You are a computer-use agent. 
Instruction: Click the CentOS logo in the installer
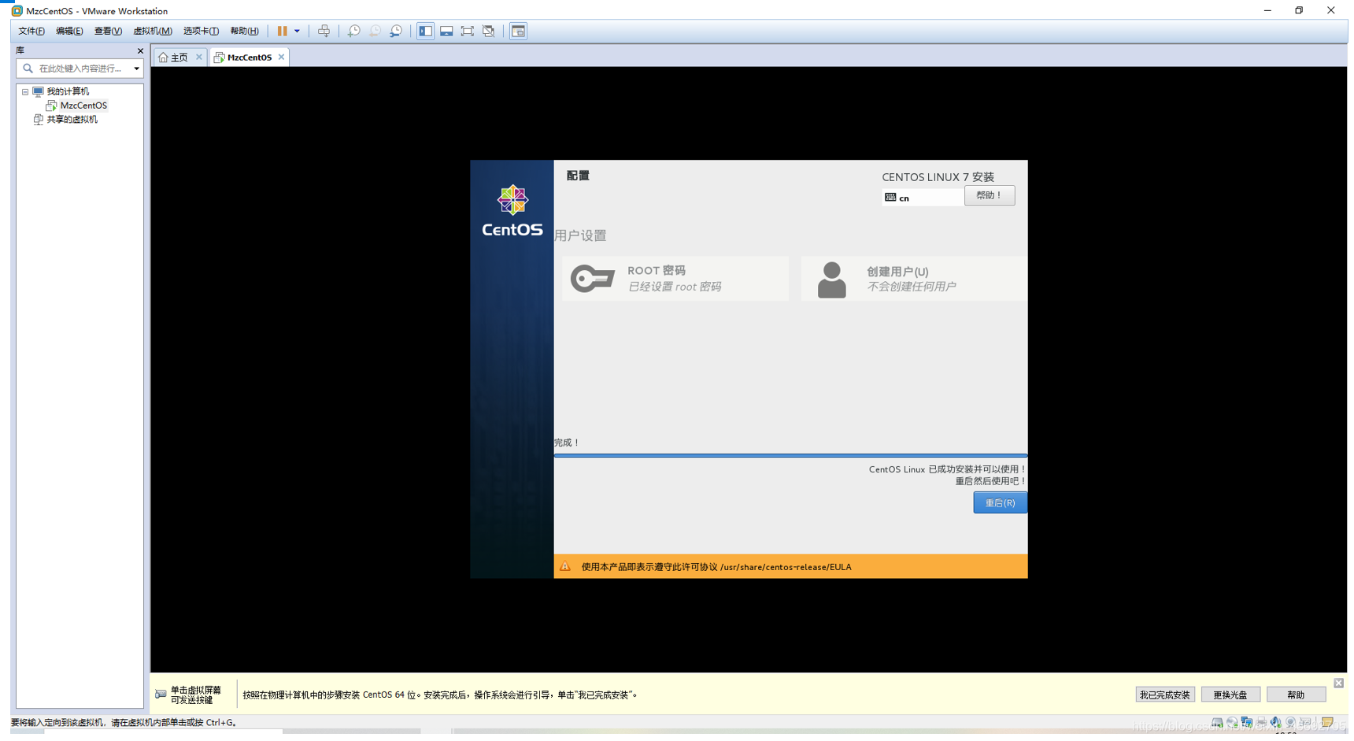[512, 211]
